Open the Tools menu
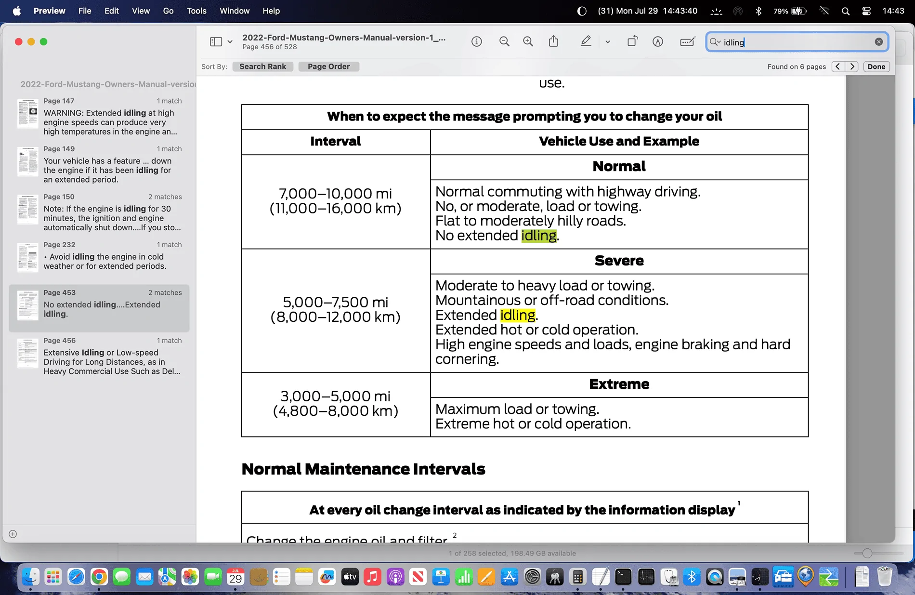This screenshot has width=915, height=595. coord(196,11)
